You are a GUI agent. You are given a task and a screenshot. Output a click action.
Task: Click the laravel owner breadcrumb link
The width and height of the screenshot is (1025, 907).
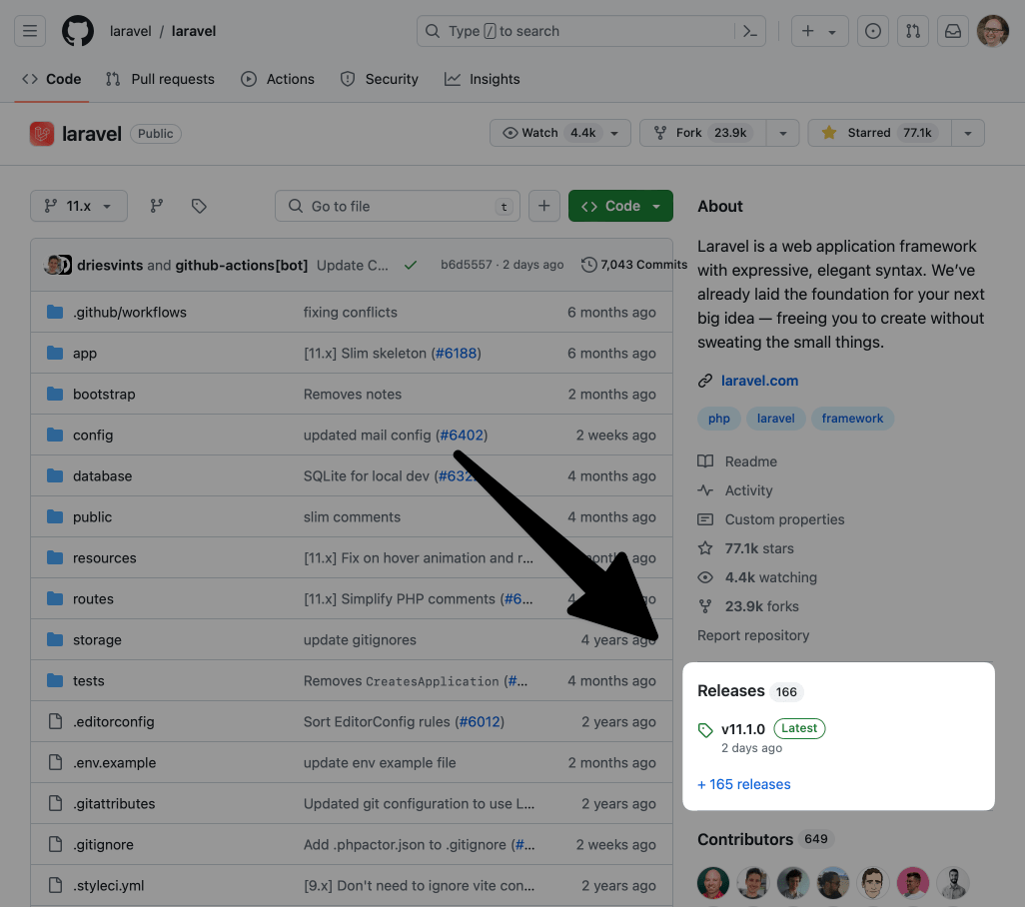point(130,31)
